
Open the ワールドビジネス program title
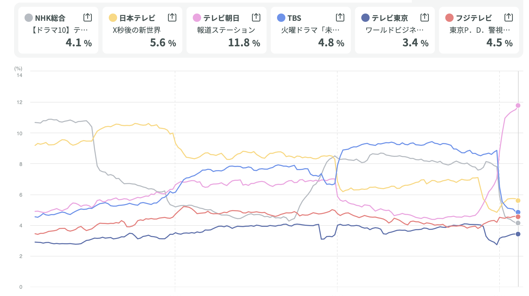pyautogui.click(x=394, y=30)
